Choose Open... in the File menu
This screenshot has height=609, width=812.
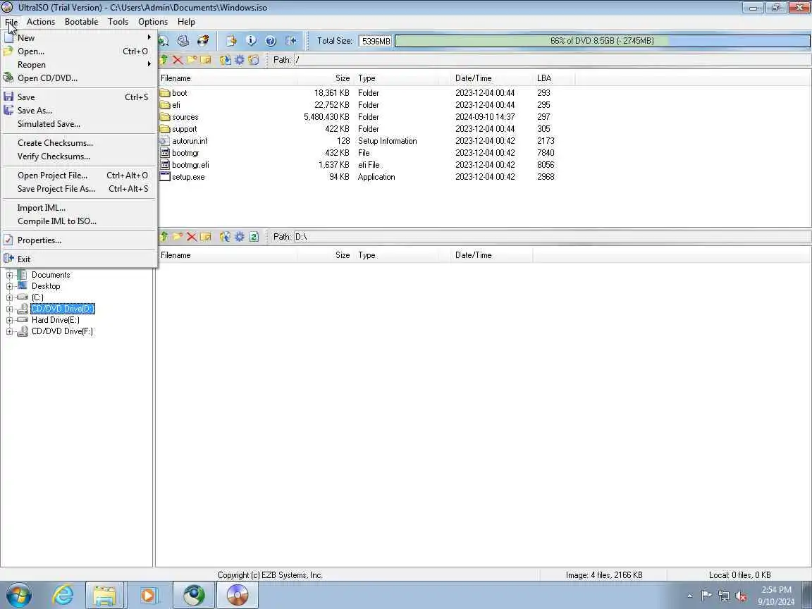[x=79, y=51]
